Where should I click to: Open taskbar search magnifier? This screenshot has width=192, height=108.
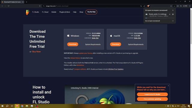coord(7,106)
